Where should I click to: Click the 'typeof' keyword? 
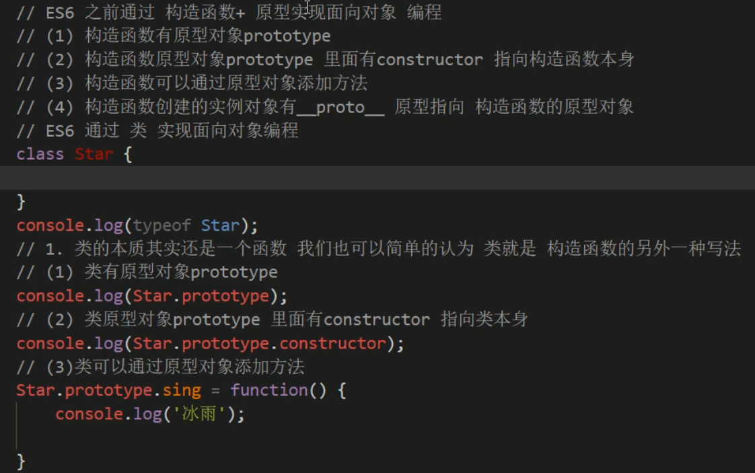point(161,225)
